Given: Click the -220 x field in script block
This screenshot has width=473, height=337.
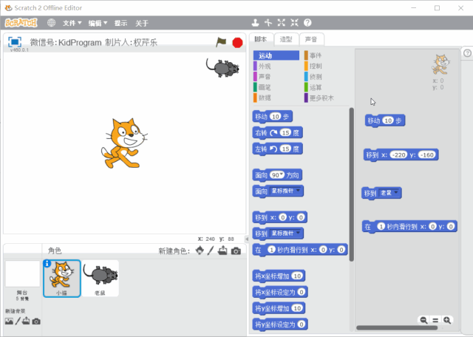Looking at the screenshot, I should pos(399,154).
